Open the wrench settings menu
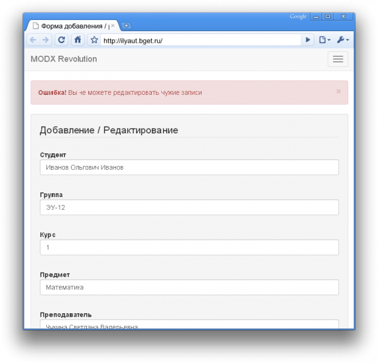Image resolution: width=378 pixels, height=363 pixels. click(x=343, y=40)
